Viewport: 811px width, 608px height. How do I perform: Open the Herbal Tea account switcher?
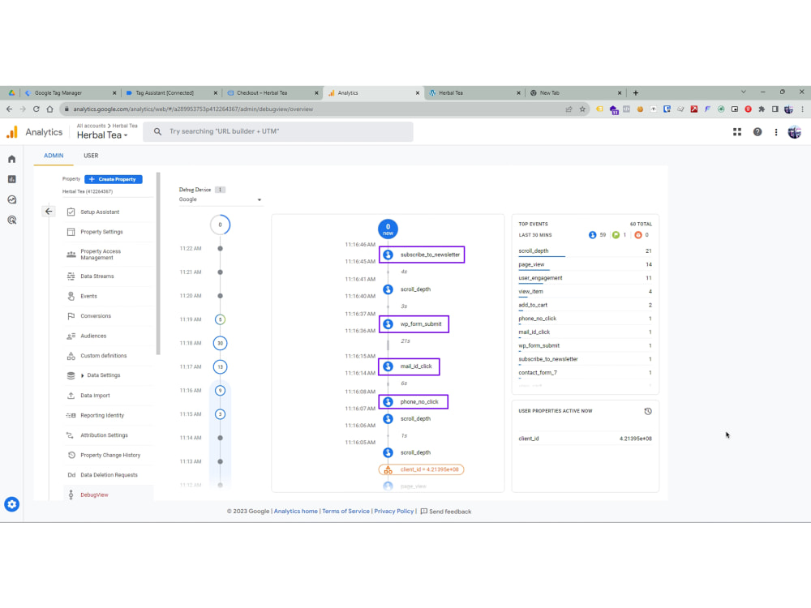(103, 135)
